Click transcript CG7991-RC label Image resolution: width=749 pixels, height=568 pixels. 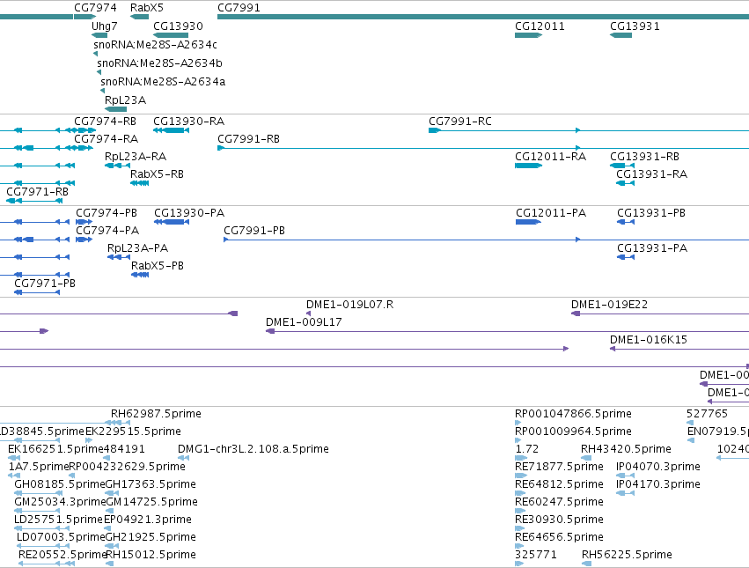pyautogui.click(x=460, y=121)
